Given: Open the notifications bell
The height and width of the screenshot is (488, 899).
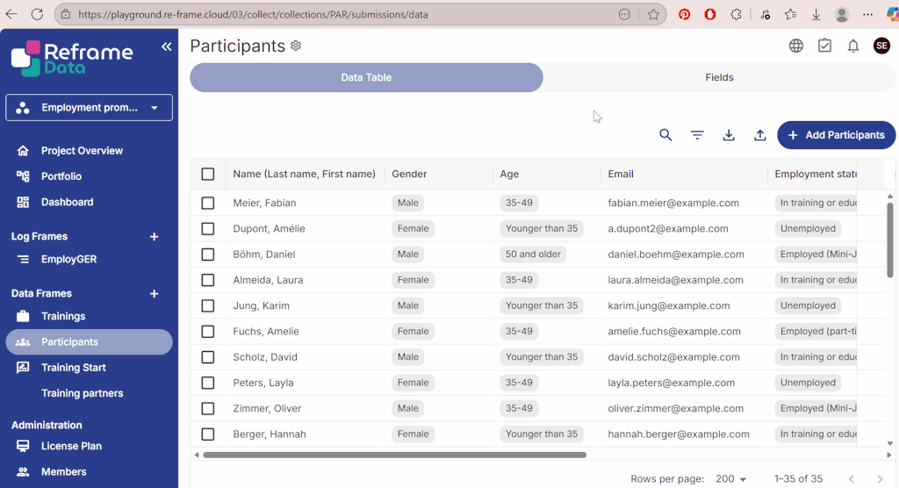Looking at the screenshot, I should pos(852,46).
